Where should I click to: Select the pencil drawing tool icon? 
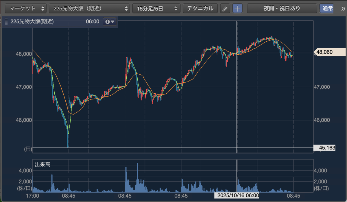click(x=225, y=9)
